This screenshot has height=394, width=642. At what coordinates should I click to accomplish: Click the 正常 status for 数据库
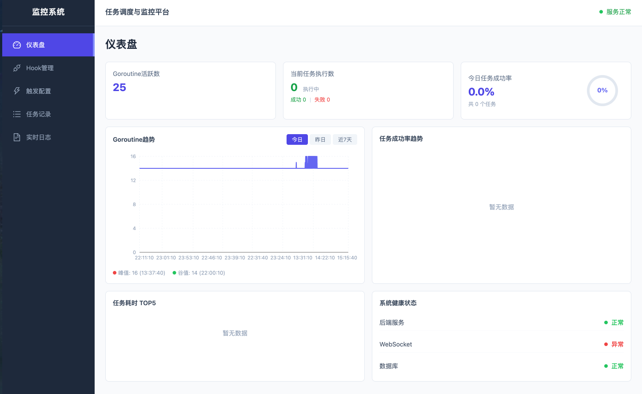click(x=614, y=366)
